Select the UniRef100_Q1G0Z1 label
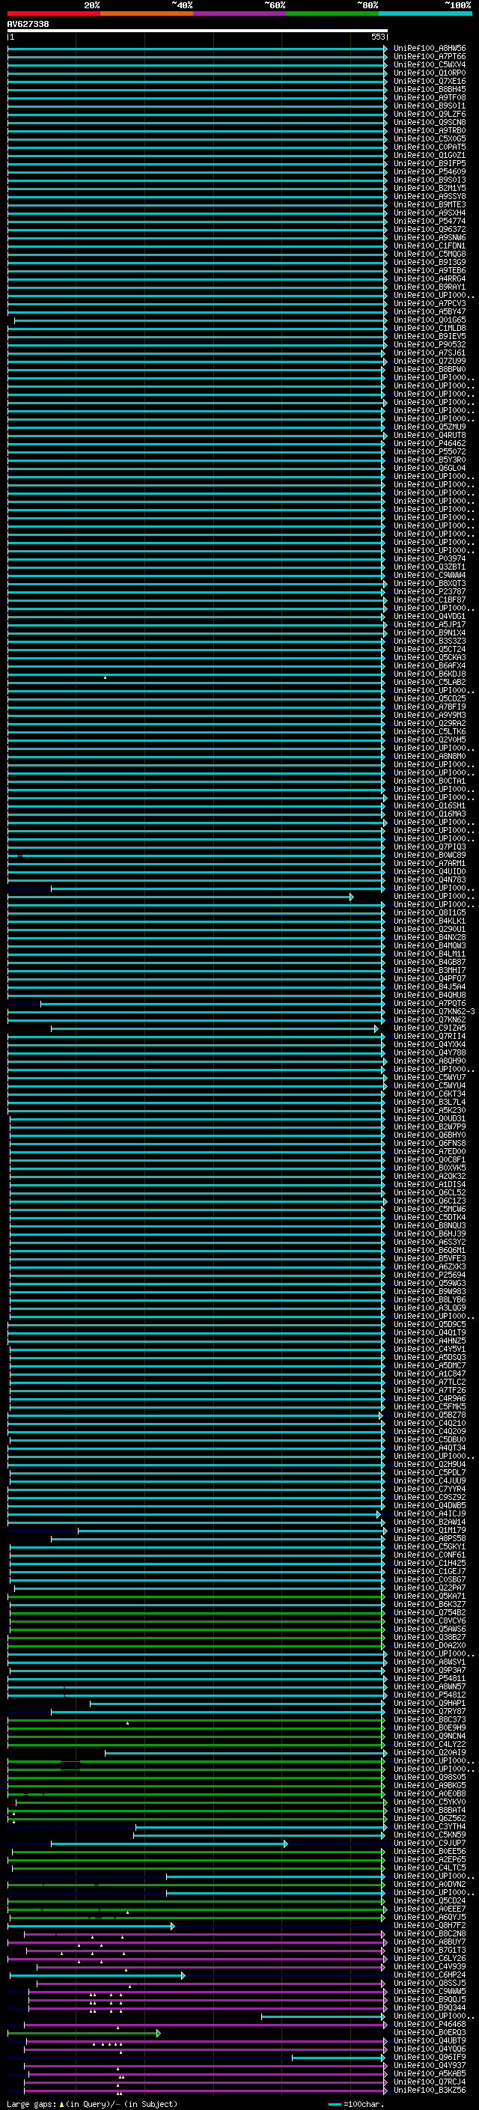Image resolution: width=479 pixels, height=2110 pixels. pos(430,155)
